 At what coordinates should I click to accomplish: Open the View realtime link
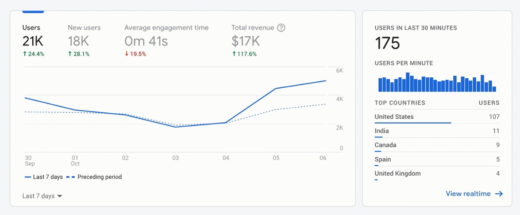(474, 194)
